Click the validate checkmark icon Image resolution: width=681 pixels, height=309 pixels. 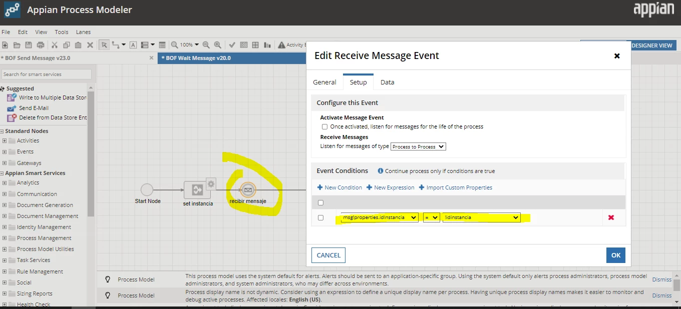point(232,44)
